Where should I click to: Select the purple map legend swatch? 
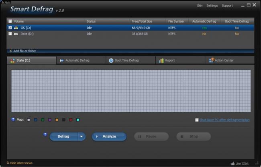(50, 120)
